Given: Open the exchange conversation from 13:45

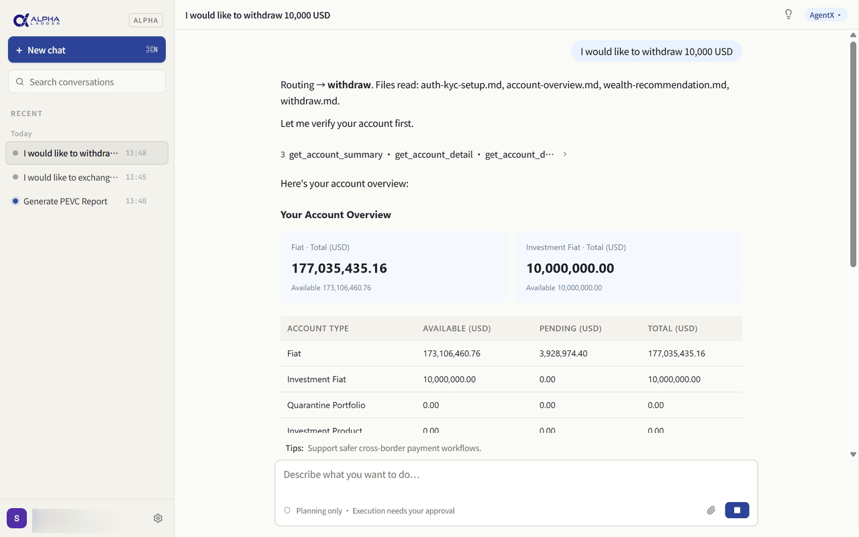Looking at the screenshot, I should coord(87,177).
